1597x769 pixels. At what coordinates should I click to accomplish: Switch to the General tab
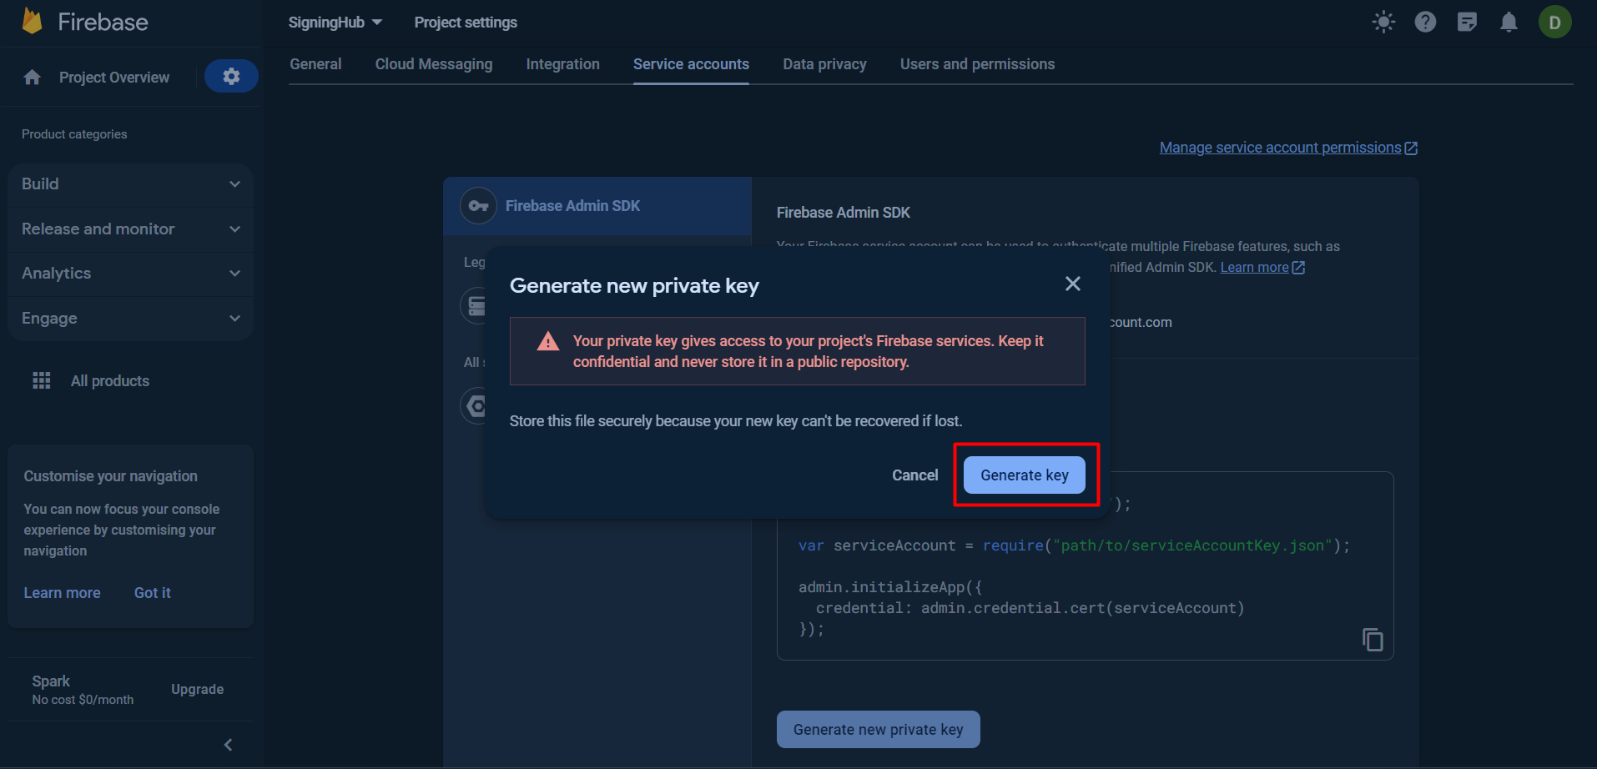tap(315, 64)
